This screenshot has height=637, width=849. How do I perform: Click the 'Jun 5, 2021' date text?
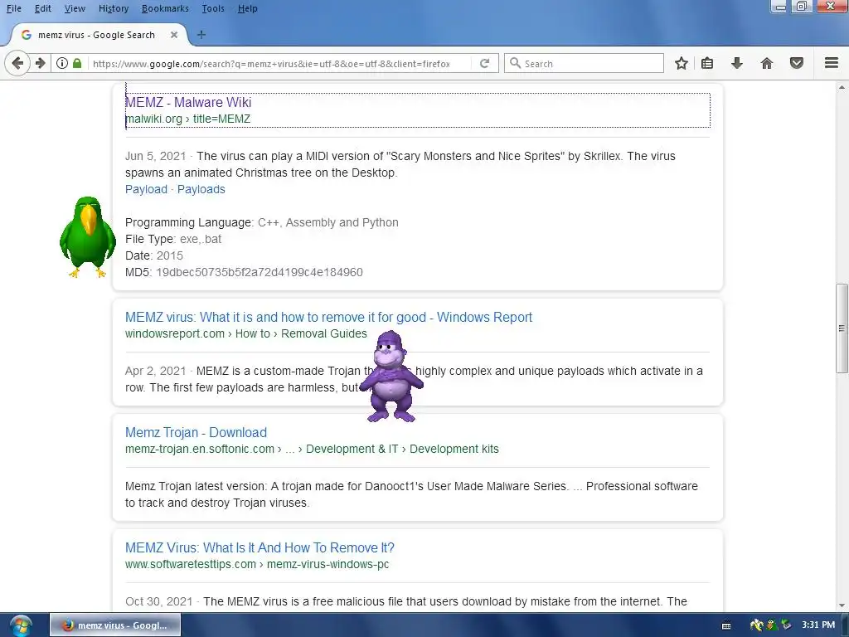(155, 156)
